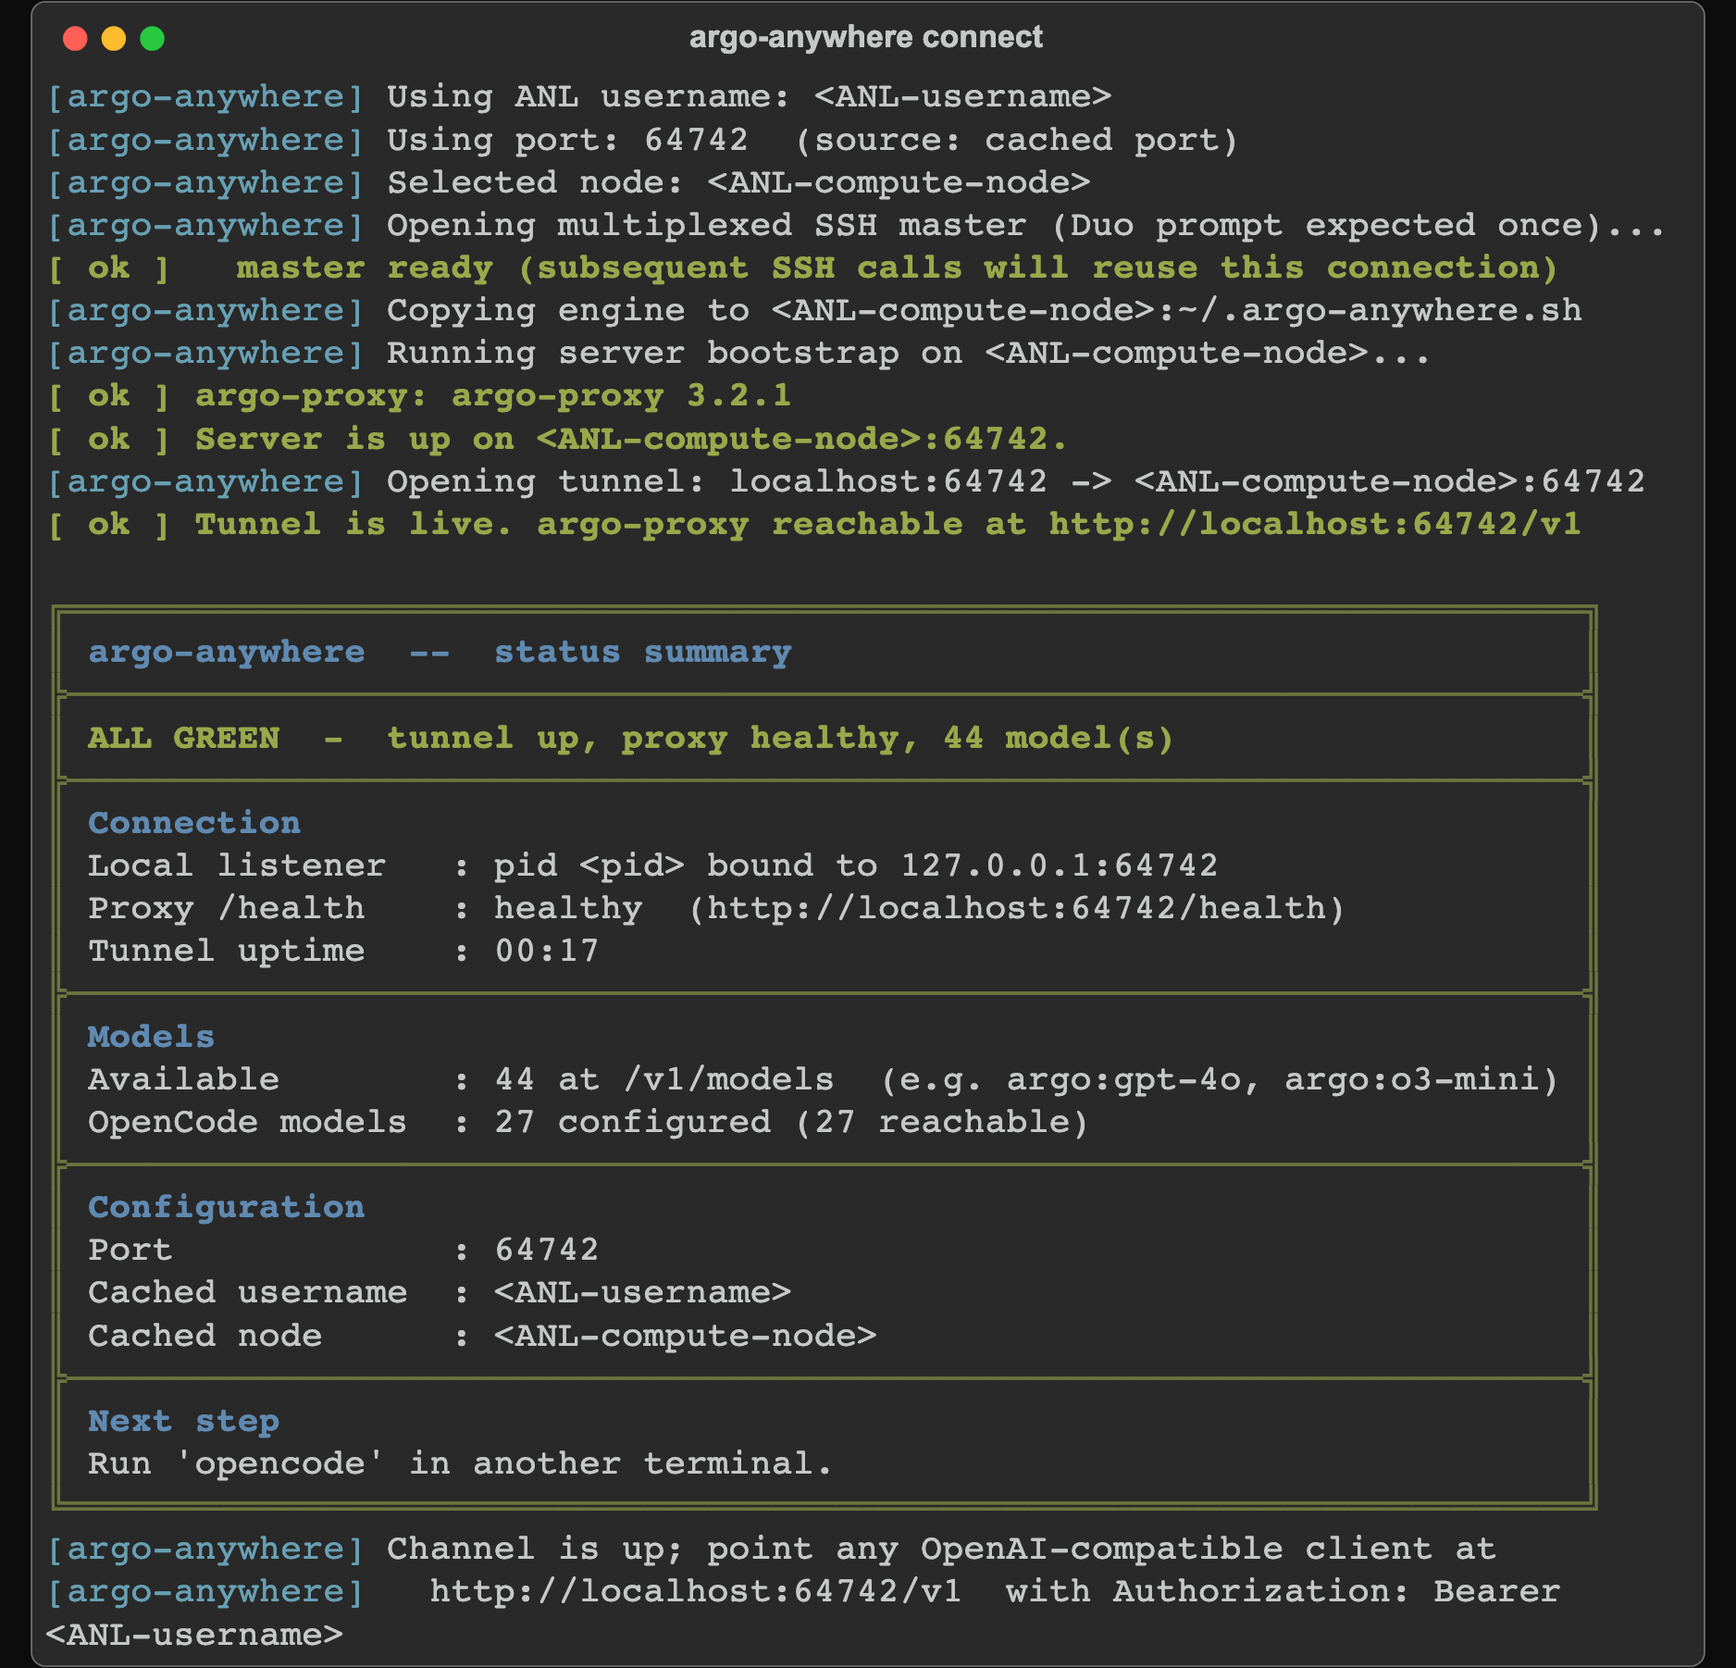Click the 'Channel is up' log line
1736x1668 pixels.
click(x=771, y=1548)
